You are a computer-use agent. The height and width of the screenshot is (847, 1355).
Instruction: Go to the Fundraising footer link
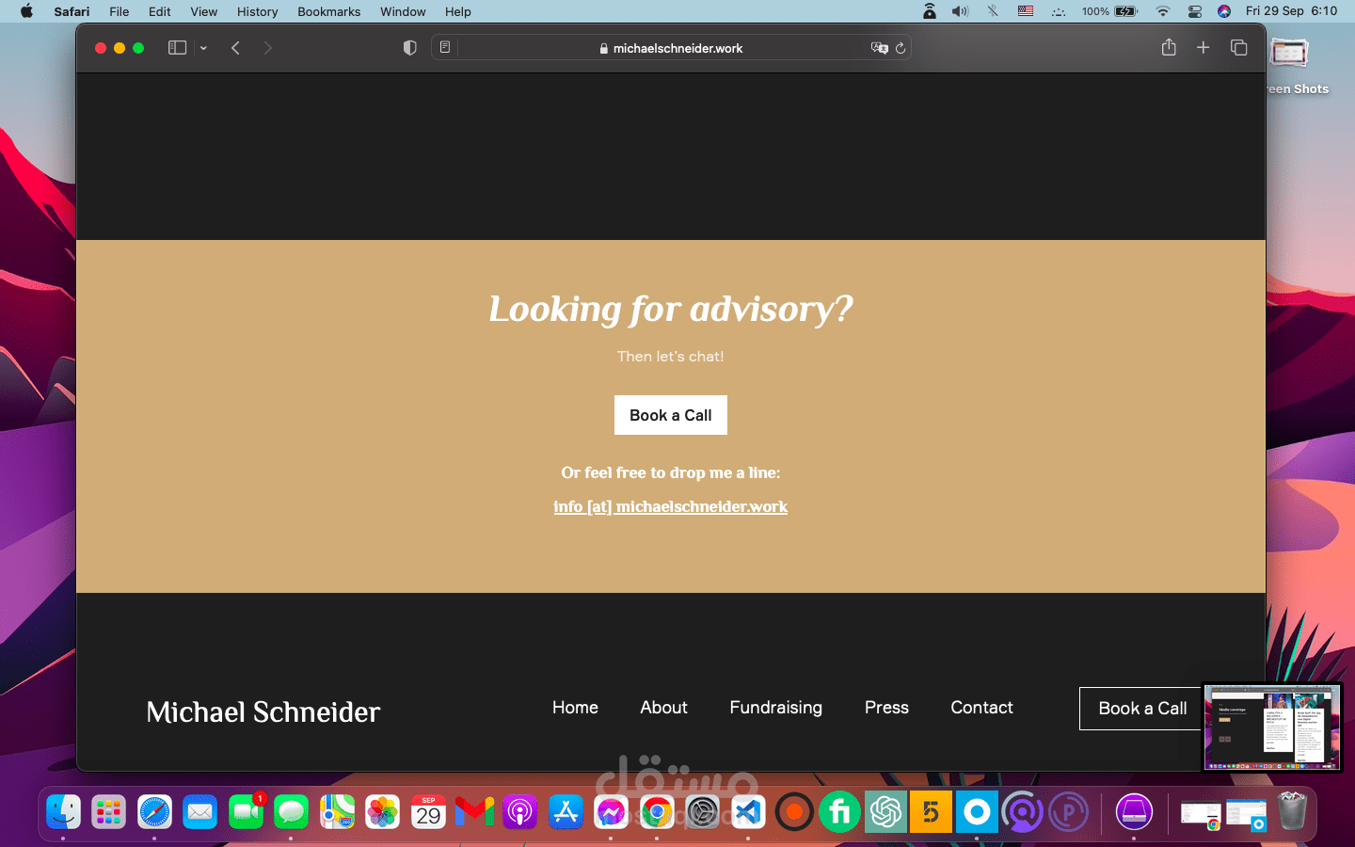pos(775,708)
